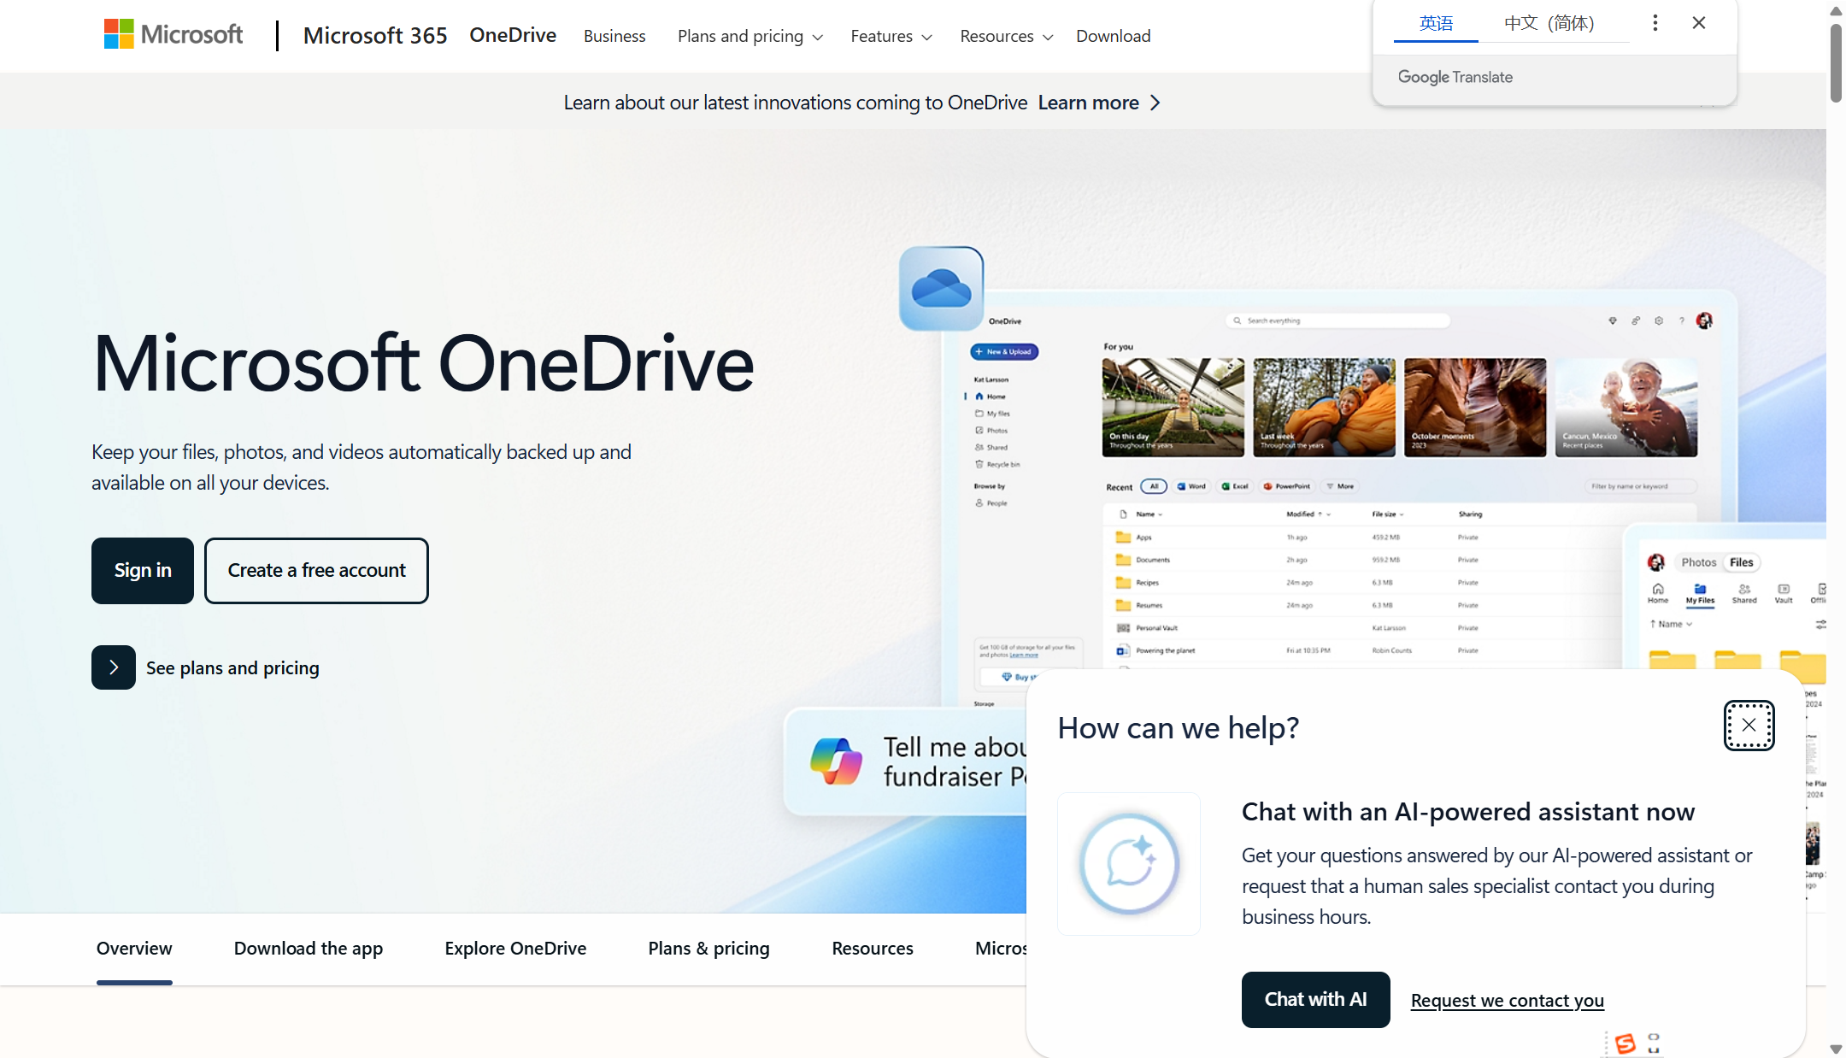Expand the Features menu
Screen dimensions: 1846x1058
pyautogui.click(x=891, y=36)
